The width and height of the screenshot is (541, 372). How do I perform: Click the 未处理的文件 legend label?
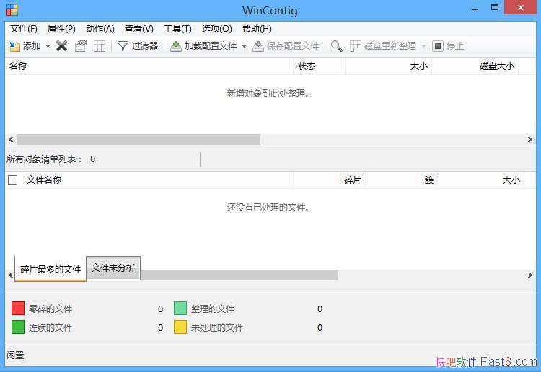217,327
